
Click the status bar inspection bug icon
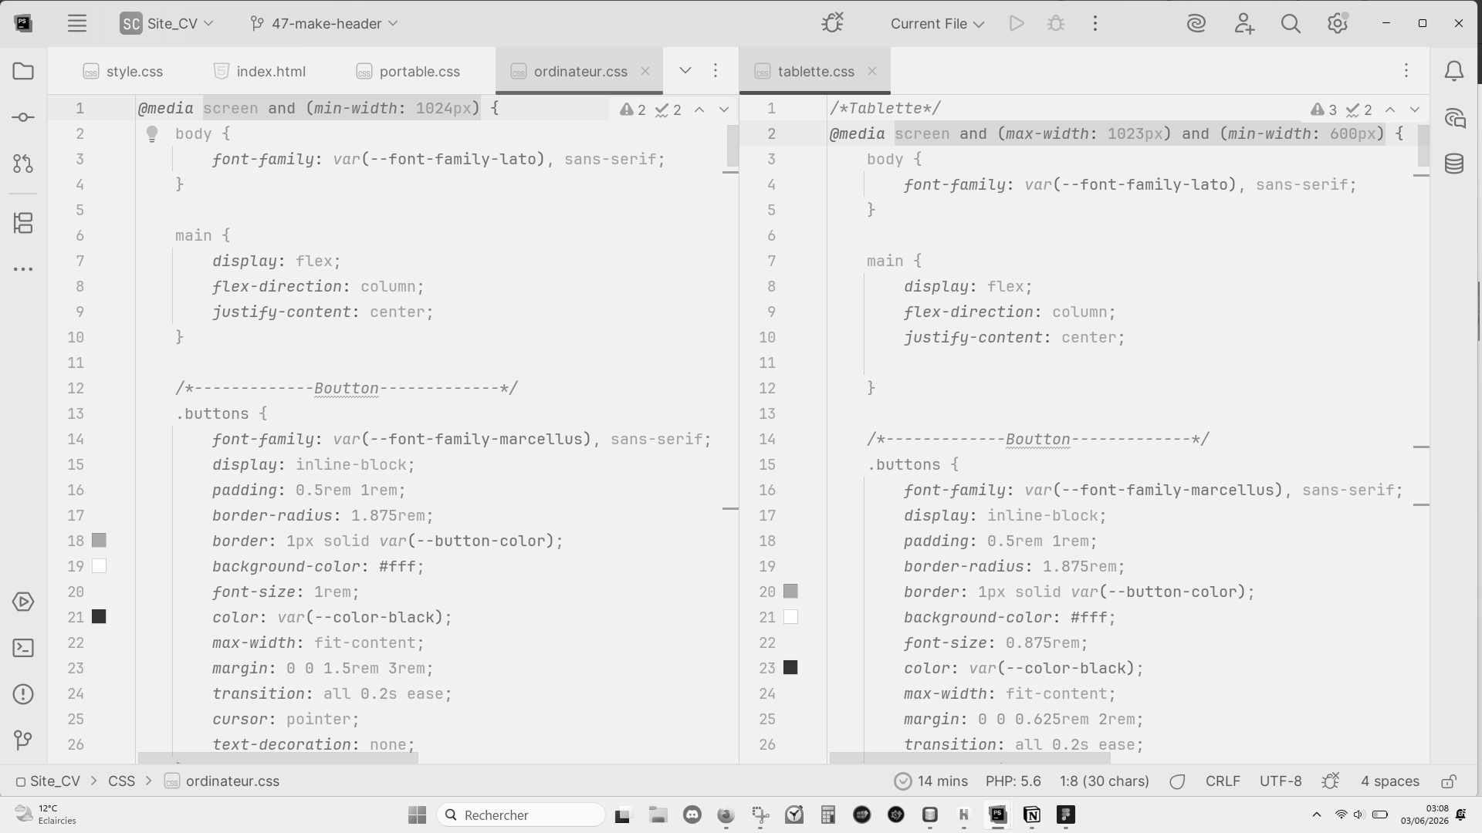pos(1331,781)
